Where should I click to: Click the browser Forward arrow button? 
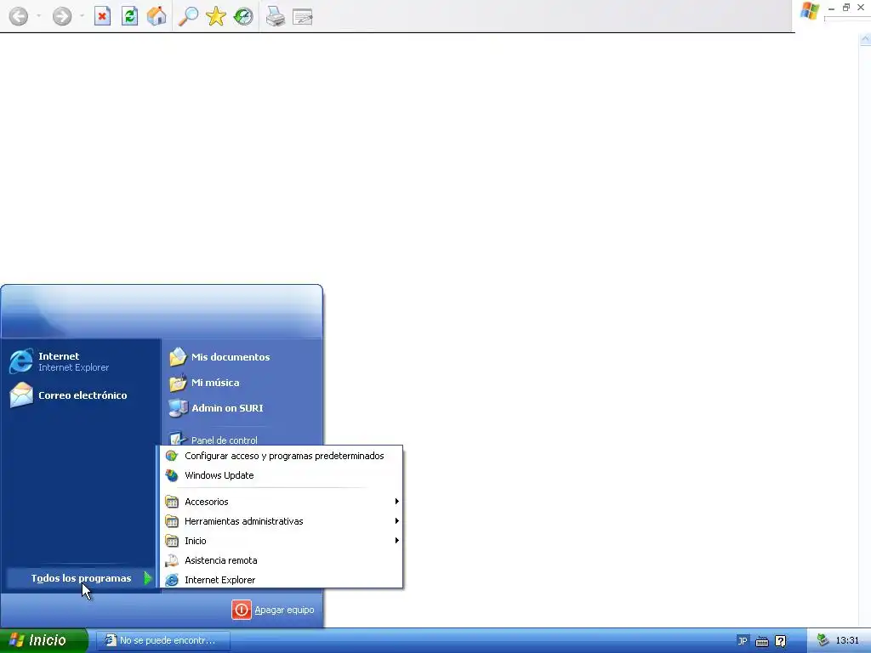tap(61, 16)
